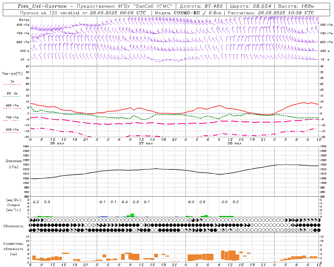Screen dimensions: 334x267
Task: Click the 700 гПа temperature legend entry
Action: [x=12, y=118]
